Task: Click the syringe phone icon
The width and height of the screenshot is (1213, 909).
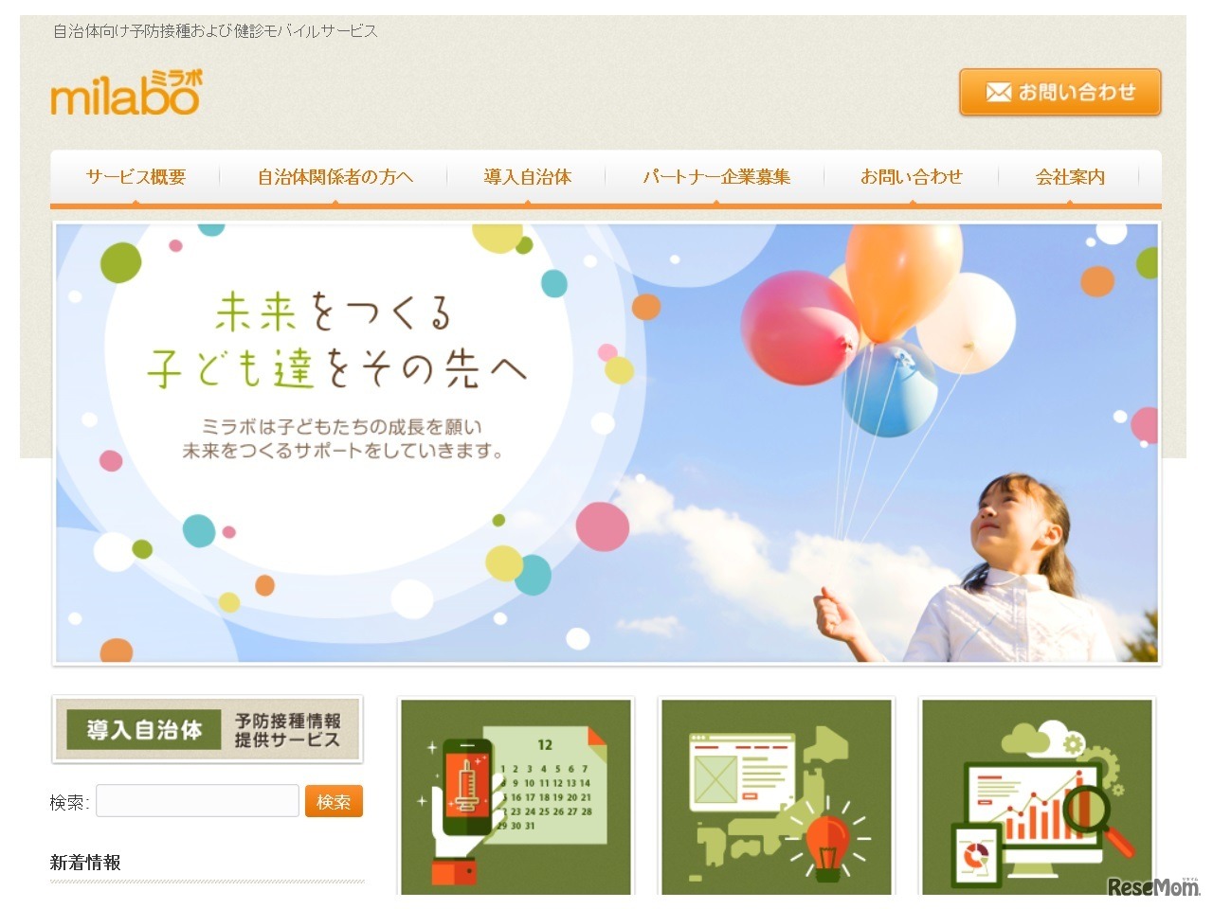Action: (x=465, y=791)
